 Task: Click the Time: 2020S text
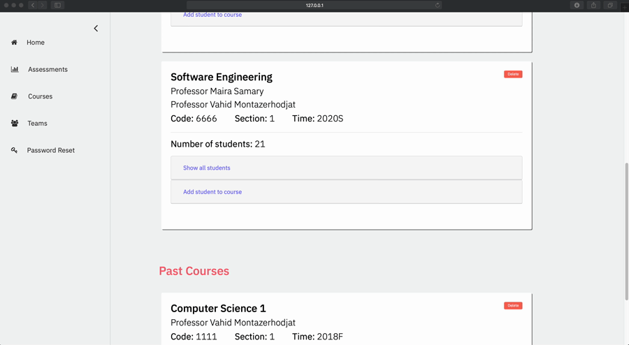318,119
